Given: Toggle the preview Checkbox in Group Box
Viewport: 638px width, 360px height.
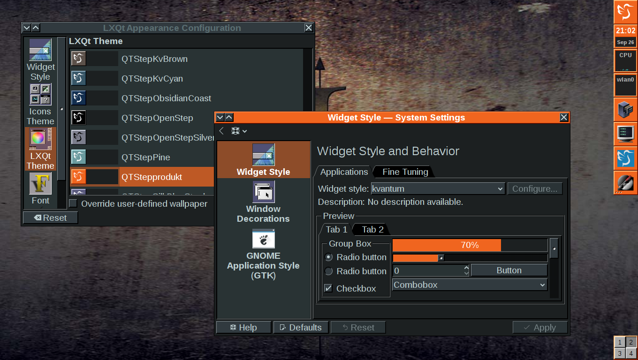Looking at the screenshot, I should [x=328, y=288].
